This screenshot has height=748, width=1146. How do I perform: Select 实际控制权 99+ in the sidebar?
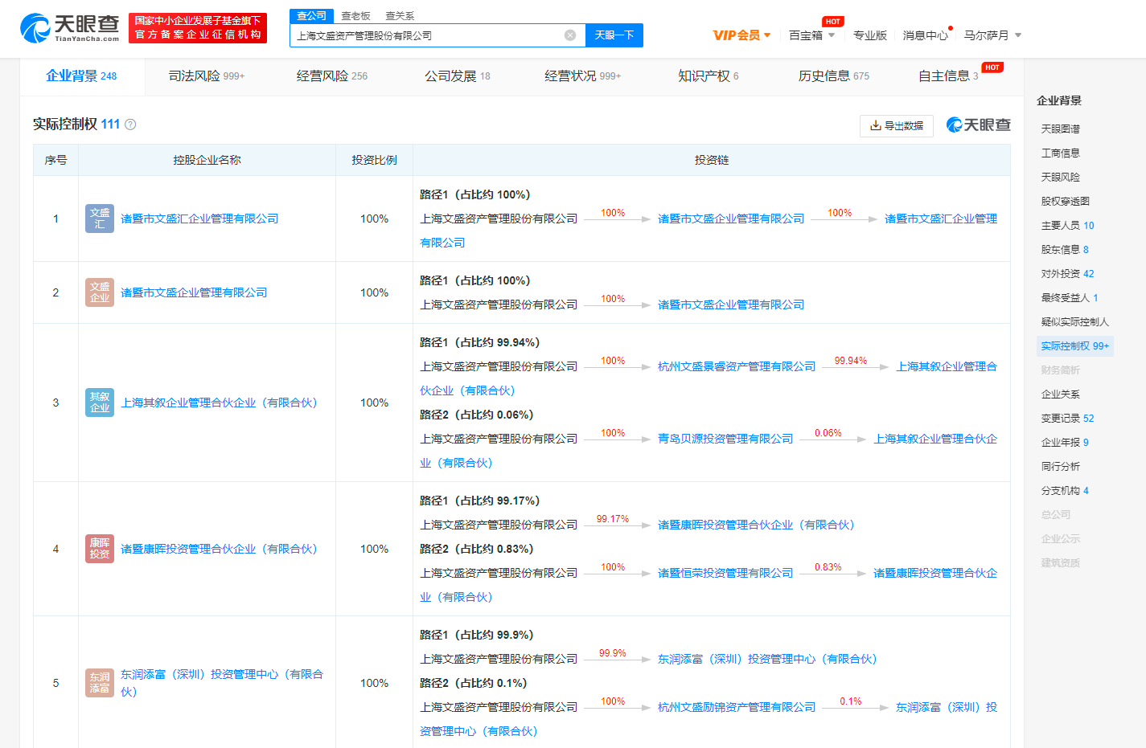pos(1075,345)
